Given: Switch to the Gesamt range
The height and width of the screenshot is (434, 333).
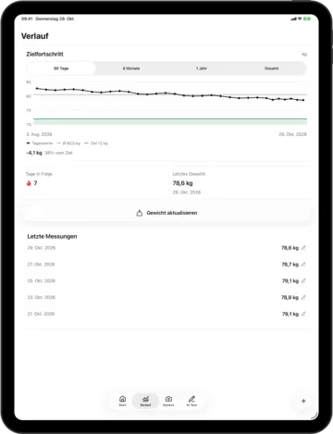Looking at the screenshot, I should pyautogui.click(x=271, y=68).
